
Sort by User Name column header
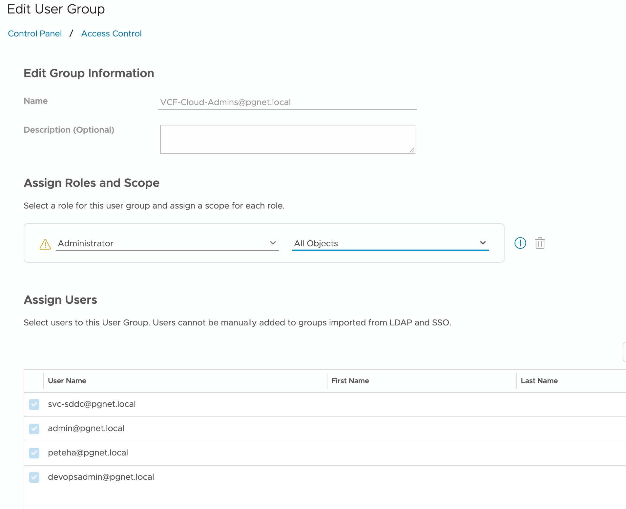tap(67, 381)
